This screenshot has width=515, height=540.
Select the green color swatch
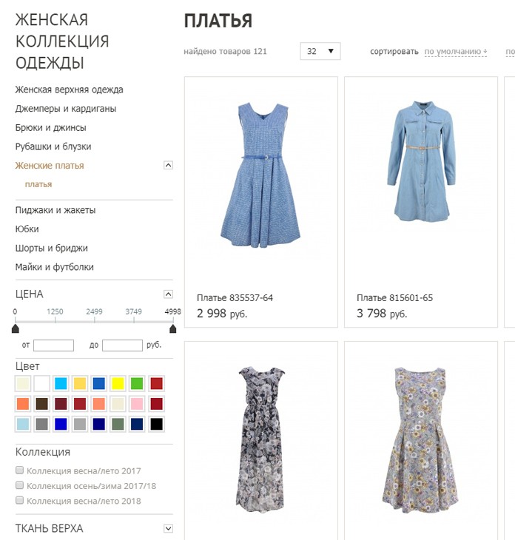(137, 383)
